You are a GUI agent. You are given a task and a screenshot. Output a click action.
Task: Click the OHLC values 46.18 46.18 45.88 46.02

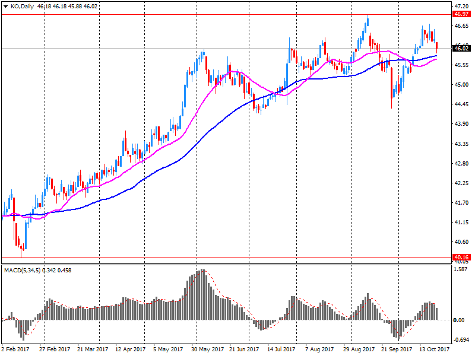click(67, 7)
